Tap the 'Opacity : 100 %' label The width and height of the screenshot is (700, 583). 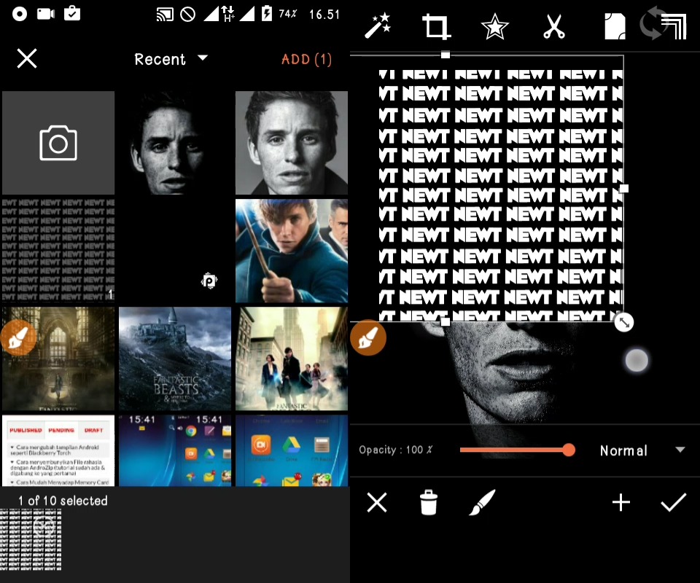396,450
